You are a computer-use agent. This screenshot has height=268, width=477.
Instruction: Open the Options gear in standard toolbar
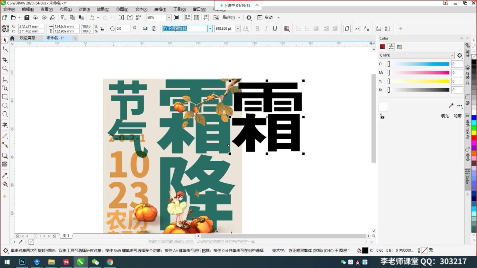[x=249, y=17]
